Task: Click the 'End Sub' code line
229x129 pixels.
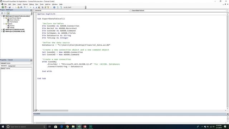Action: coord(42,78)
